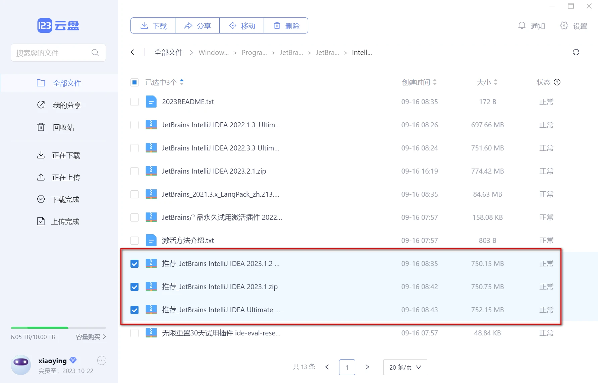The image size is (598, 383).
Task: Uncheck 推荐_JetBrains IntelliJ IDEA 2023.1.zip
Action: click(134, 287)
